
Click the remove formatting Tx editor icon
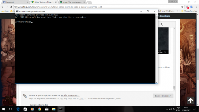click(x=162, y=24)
